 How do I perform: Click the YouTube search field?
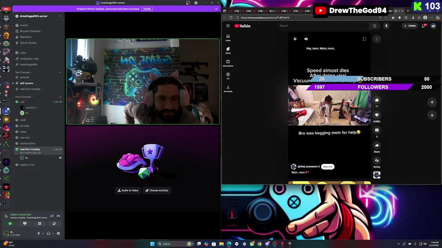point(323,26)
